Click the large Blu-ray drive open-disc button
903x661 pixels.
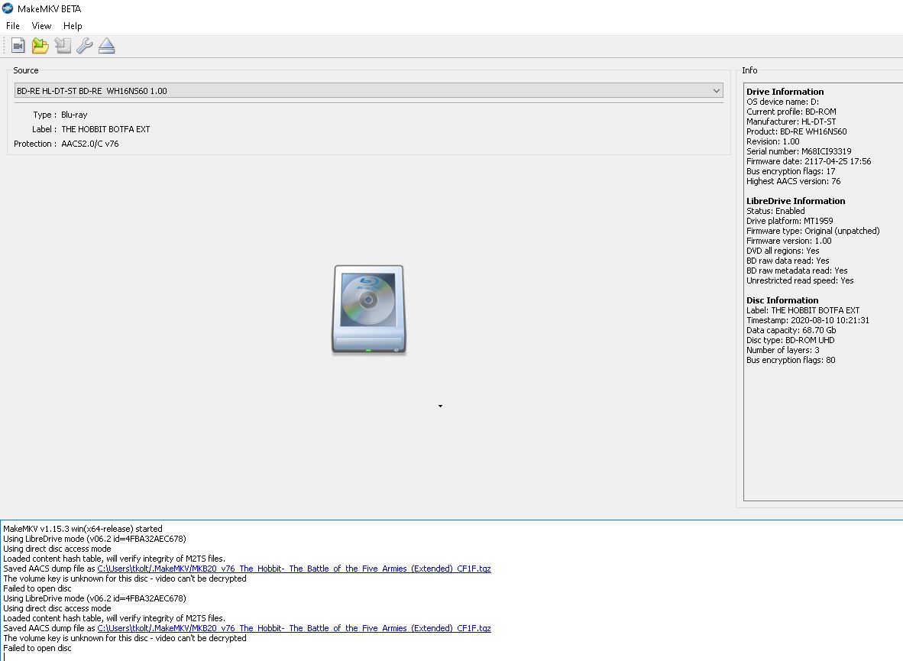click(x=369, y=309)
